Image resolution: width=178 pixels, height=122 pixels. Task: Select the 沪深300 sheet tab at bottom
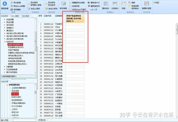[x=42, y=120]
